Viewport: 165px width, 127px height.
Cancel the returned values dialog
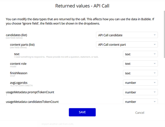[140, 113]
